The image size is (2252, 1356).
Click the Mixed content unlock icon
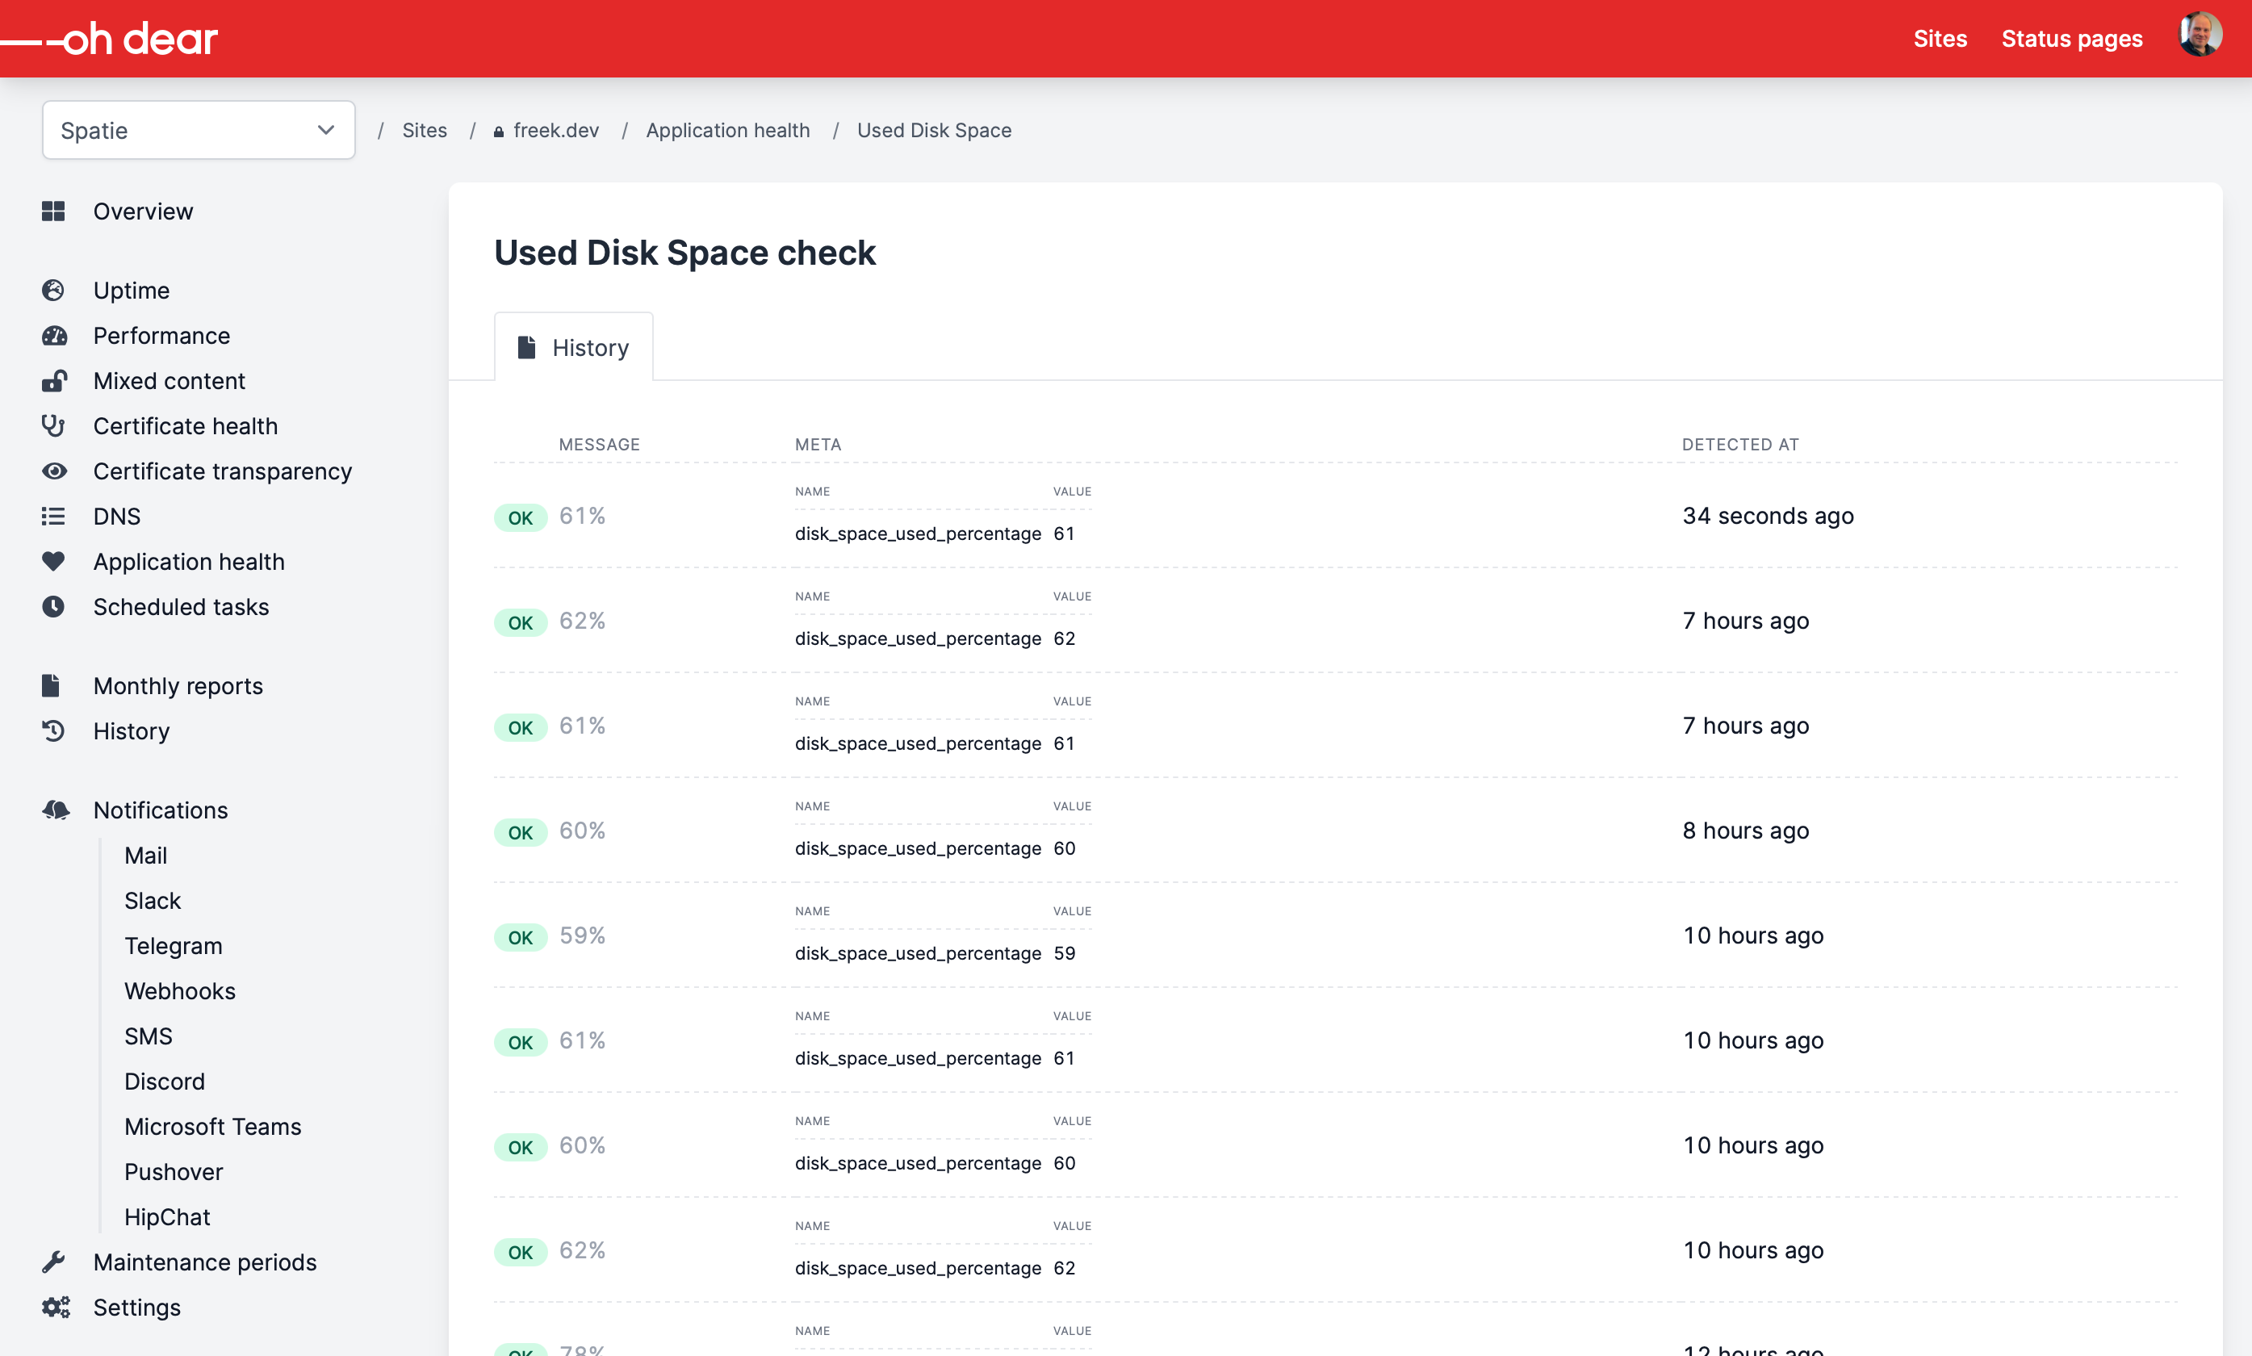tap(54, 380)
